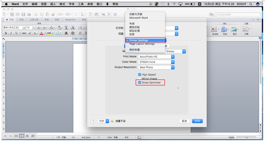The width and height of the screenshot is (265, 142).
Task: Switch to the 文档元素 ribbon tab
Action: 34,20
